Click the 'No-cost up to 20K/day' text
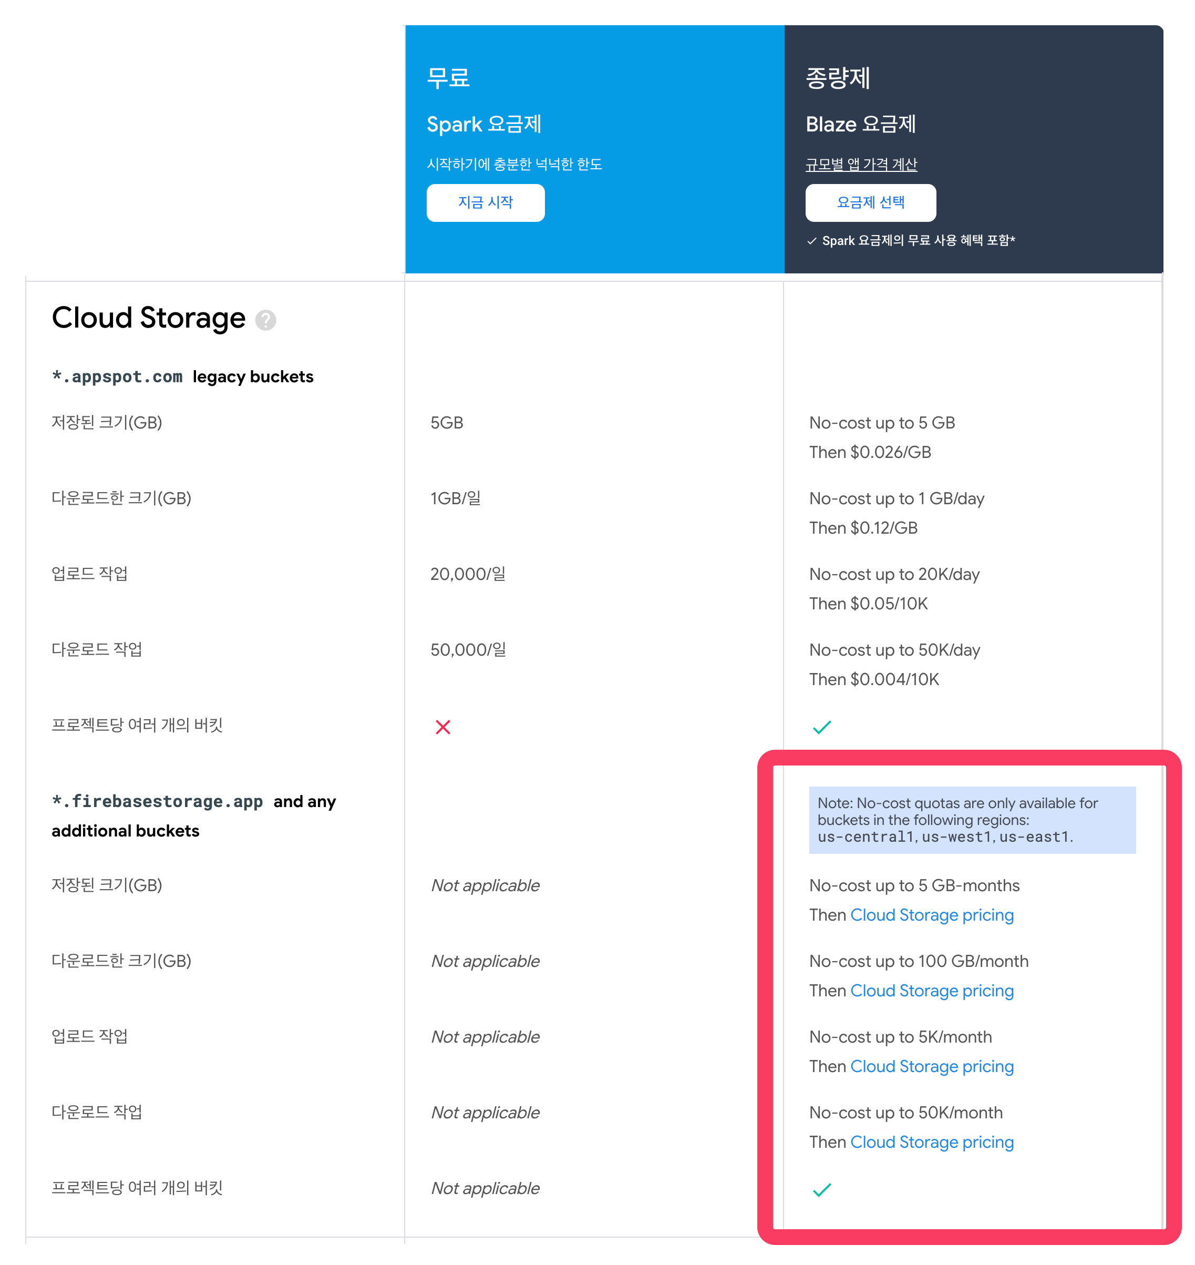Image resolution: width=1195 pixels, height=1265 pixels. [894, 574]
